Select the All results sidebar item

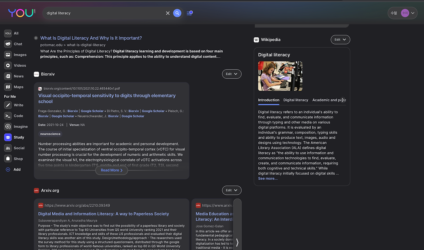[x=12, y=33]
